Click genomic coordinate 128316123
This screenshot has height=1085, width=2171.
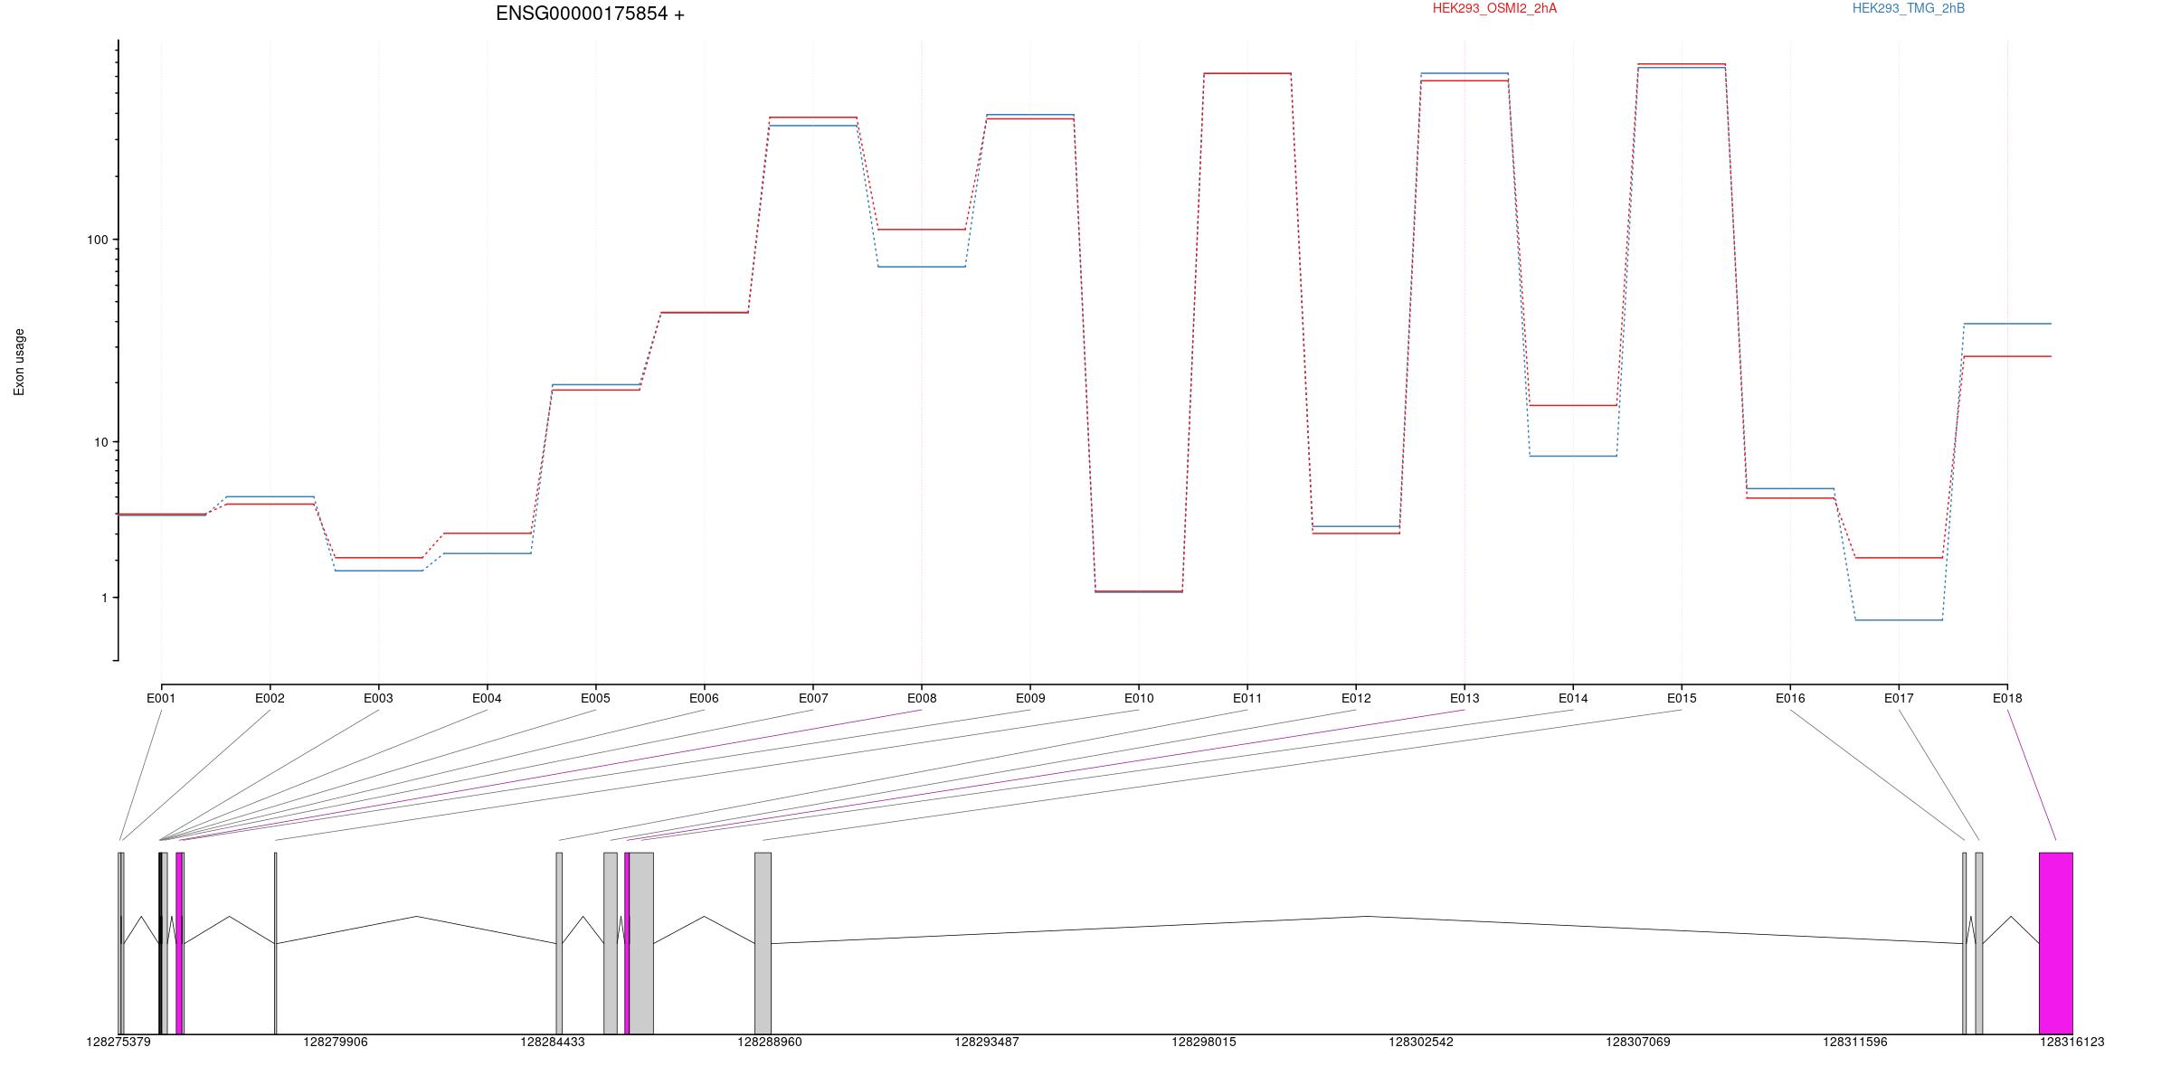(x=2072, y=1042)
